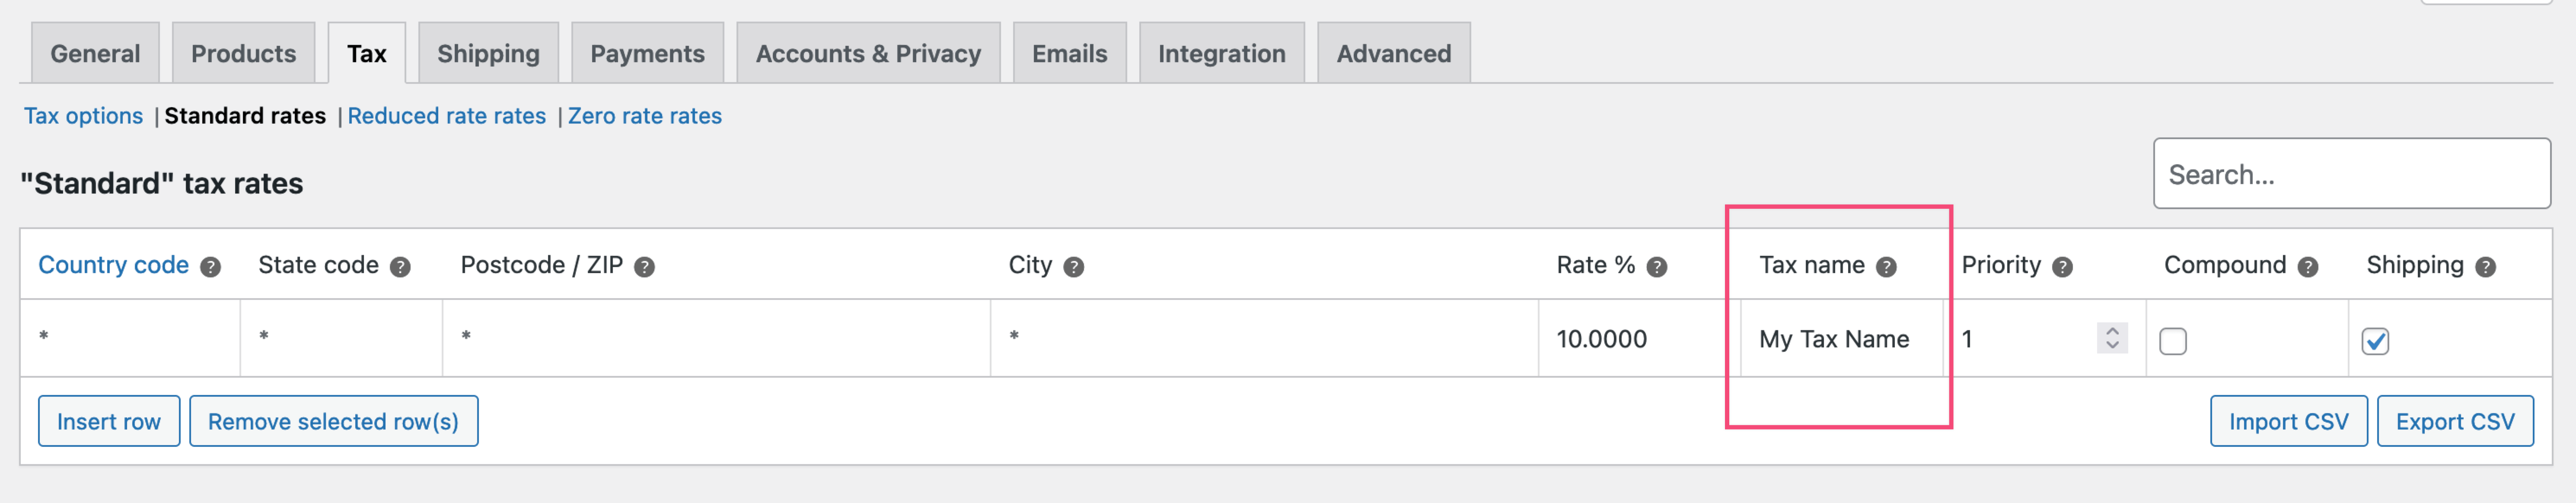The image size is (2576, 503).
Task: Open the Tax name help icon
Action: click(x=1886, y=266)
